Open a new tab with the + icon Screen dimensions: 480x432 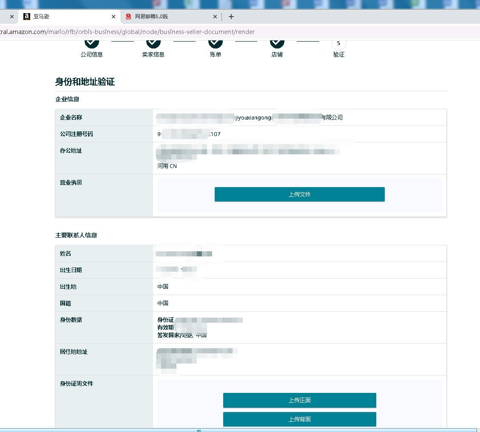click(x=231, y=17)
